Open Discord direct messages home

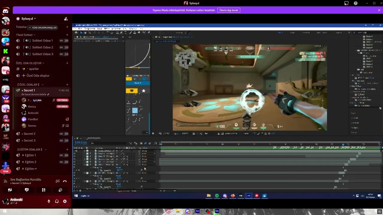(x=5, y=12)
